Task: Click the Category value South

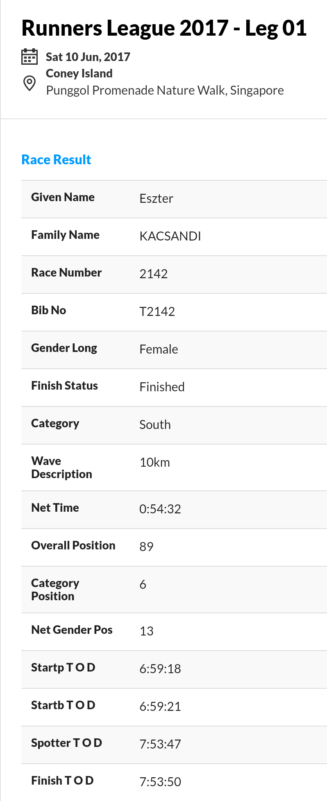Action: pos(155,425)
